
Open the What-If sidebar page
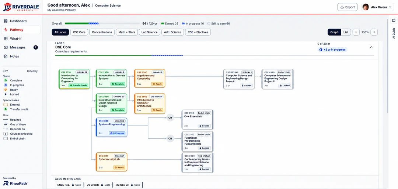point(21,39)
